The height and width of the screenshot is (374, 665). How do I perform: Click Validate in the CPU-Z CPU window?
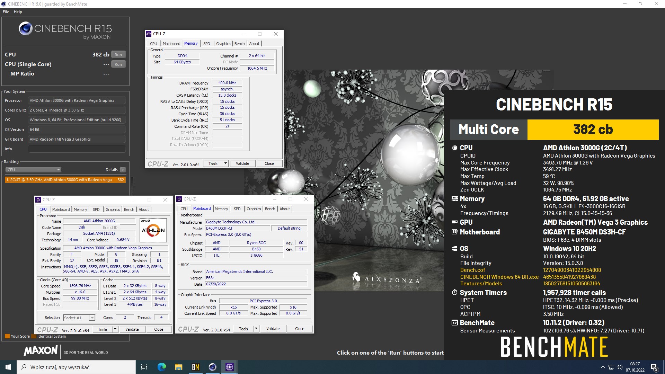click(132, 329)
